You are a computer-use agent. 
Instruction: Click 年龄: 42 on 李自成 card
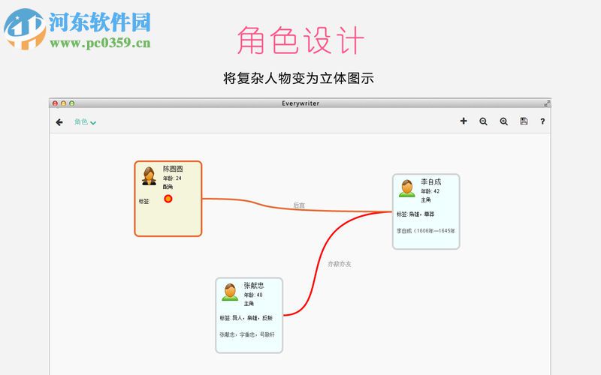click(x=430, y=191)
